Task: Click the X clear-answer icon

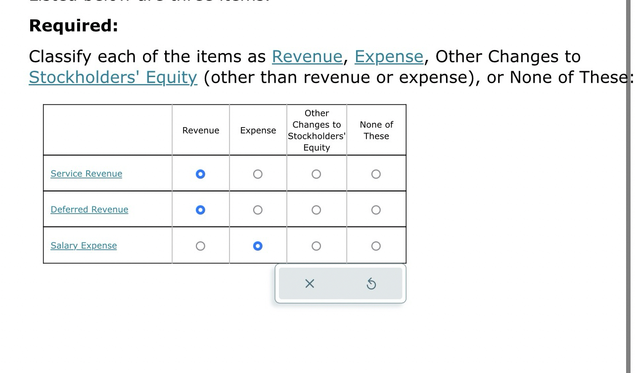Action: pyautogui.click(x=310, y=283)
